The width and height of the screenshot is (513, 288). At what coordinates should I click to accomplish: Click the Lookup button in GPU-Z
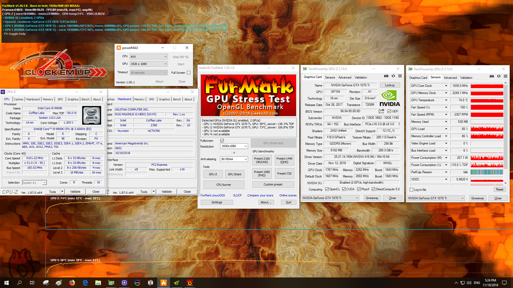pyautogui.click(x=390, y=85)
